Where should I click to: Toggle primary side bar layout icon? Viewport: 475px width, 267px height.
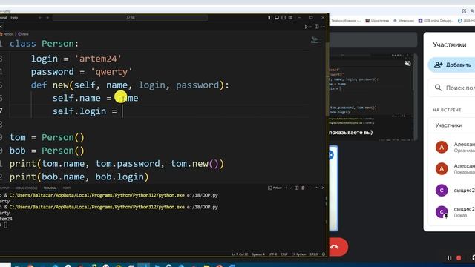[270, 18]
